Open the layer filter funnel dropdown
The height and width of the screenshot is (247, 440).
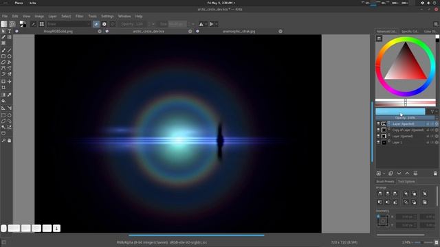[x=433, y=112]
